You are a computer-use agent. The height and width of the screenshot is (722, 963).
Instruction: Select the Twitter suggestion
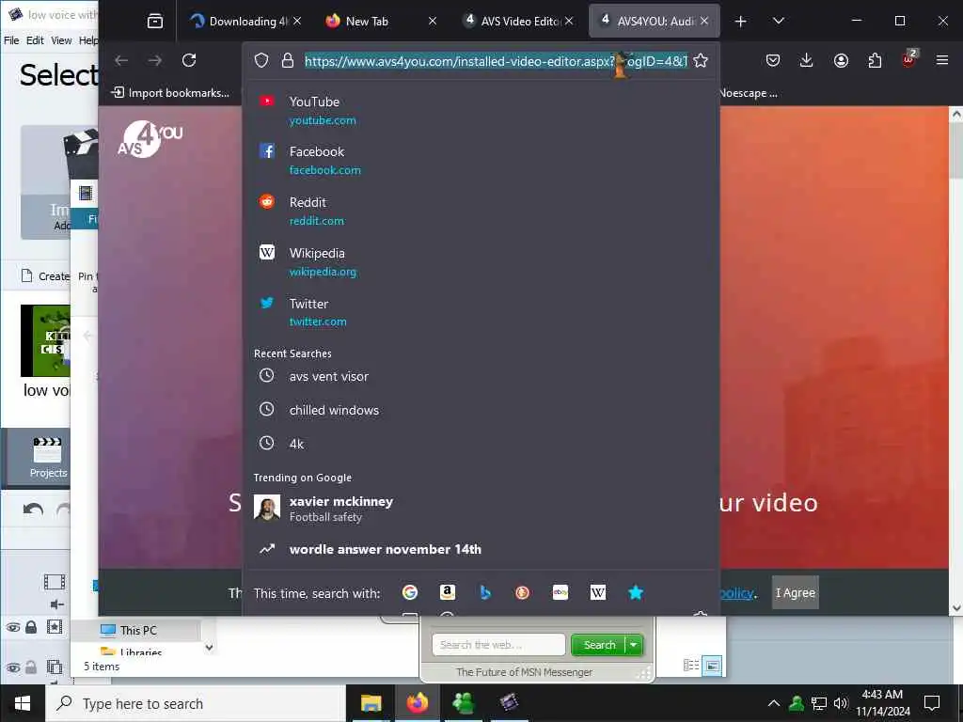click(x=481, y=312)
